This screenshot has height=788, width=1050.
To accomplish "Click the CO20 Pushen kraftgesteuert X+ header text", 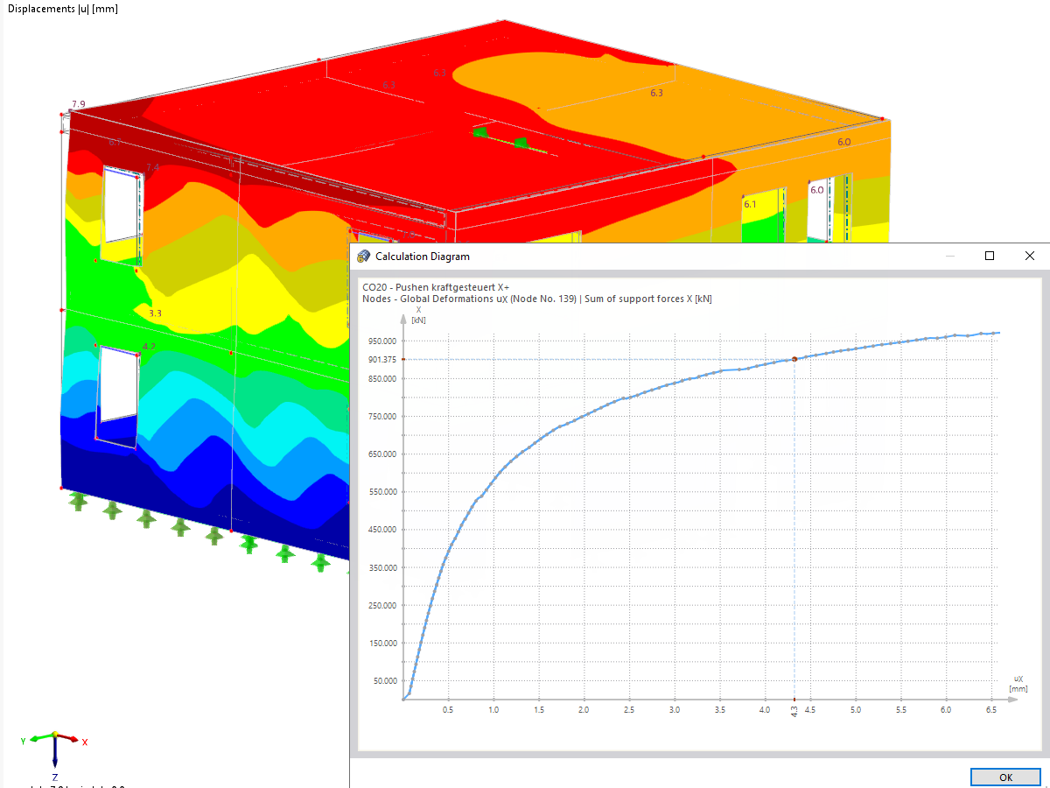I will pos(437,286).
